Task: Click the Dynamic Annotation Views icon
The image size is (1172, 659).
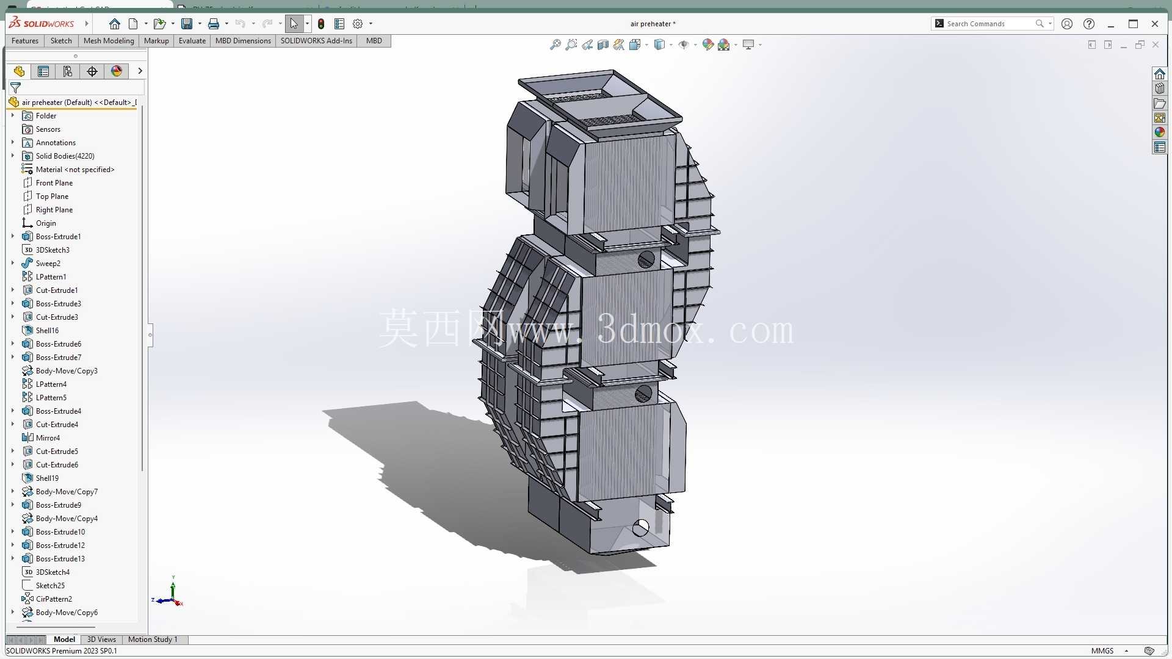Action: coord(618,45)
